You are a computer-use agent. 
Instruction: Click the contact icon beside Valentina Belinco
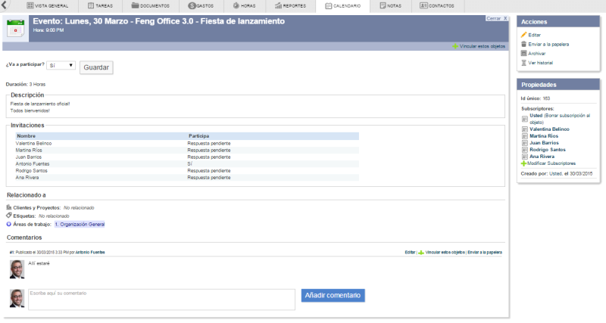(x=524, y=129)
